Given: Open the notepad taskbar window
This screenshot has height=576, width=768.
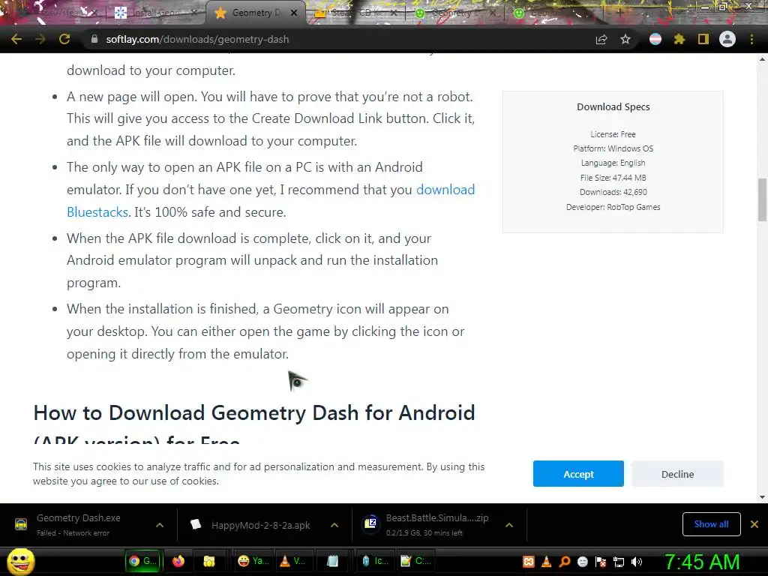Looking at the screenshot, I should pos(332,561).
